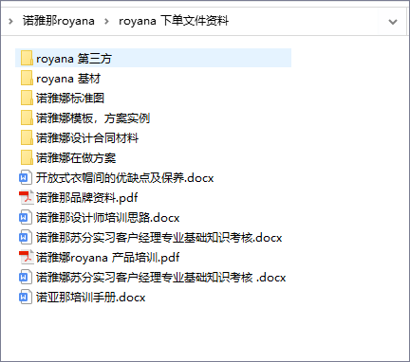Expand chevron before 诺雅那royana breadcrumb
Viewport: 410px width, 362px height.
pyautogui.click(x=10, y=22)
